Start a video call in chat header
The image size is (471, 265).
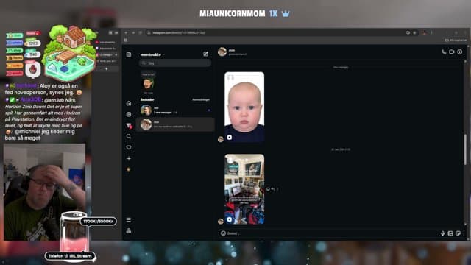451,52
